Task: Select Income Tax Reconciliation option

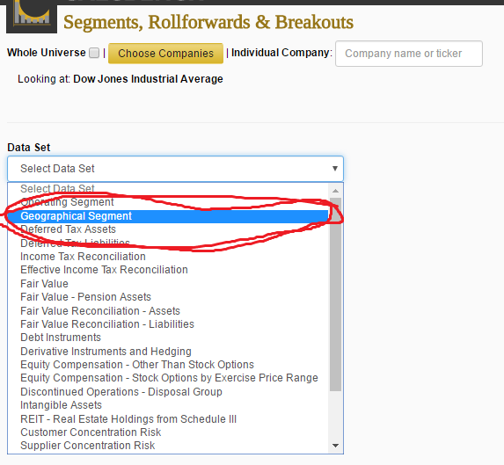Action: coord(168,257)
